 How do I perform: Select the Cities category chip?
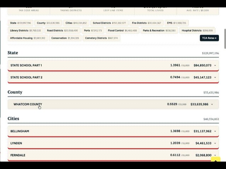click(76, 23)
